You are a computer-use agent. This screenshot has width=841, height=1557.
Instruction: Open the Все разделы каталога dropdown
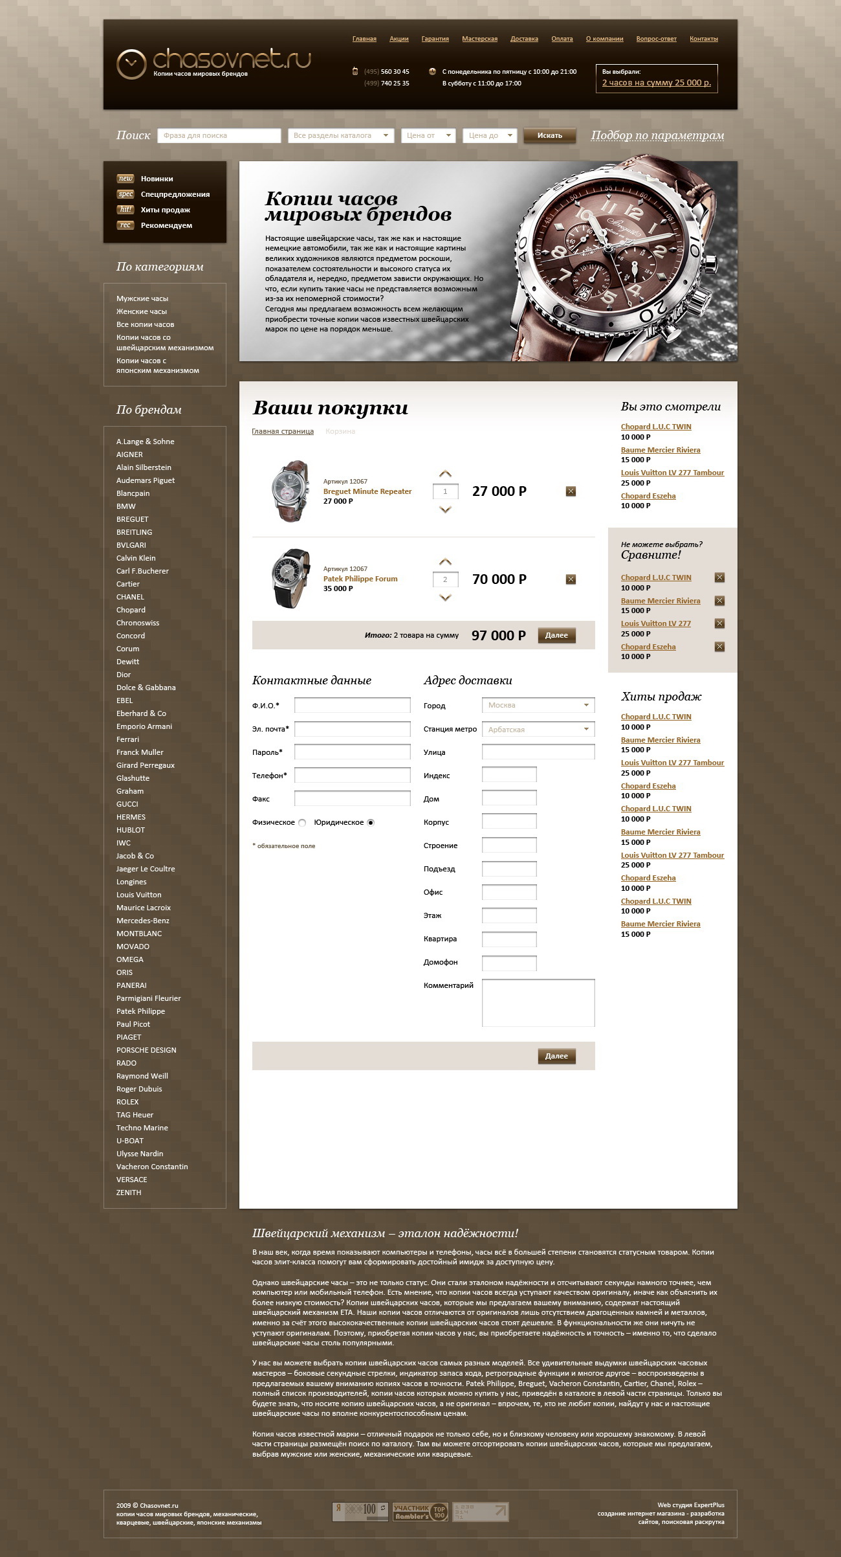pyautogui.click(x=341, y=135)
